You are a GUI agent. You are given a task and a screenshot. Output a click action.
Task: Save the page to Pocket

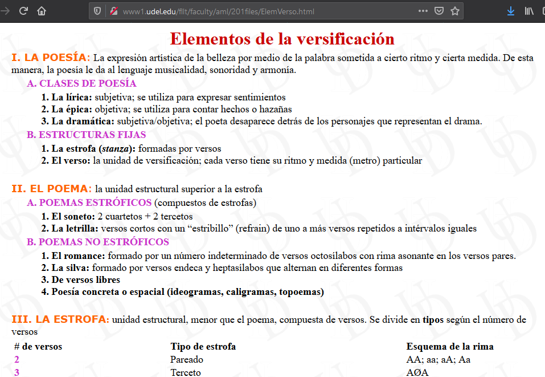pos(439,11)
